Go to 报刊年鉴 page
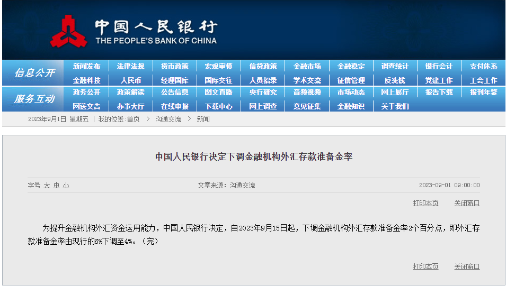506x286 pixels. [x=483, y=93]
